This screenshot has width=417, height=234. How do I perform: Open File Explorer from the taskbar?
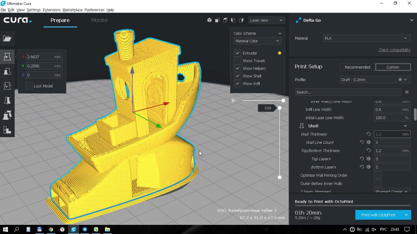coord(107,229)
